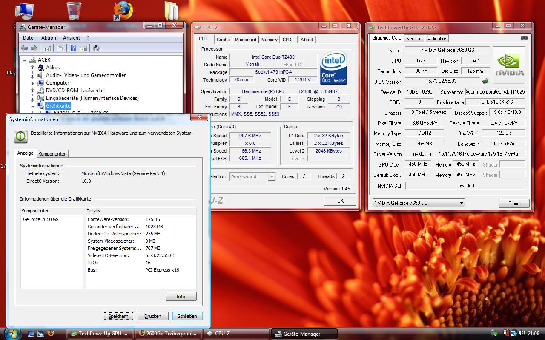The width and height of the screenshot is (545, 340).
Task: Click the Schließen button
Action: [x=187, y=316]
